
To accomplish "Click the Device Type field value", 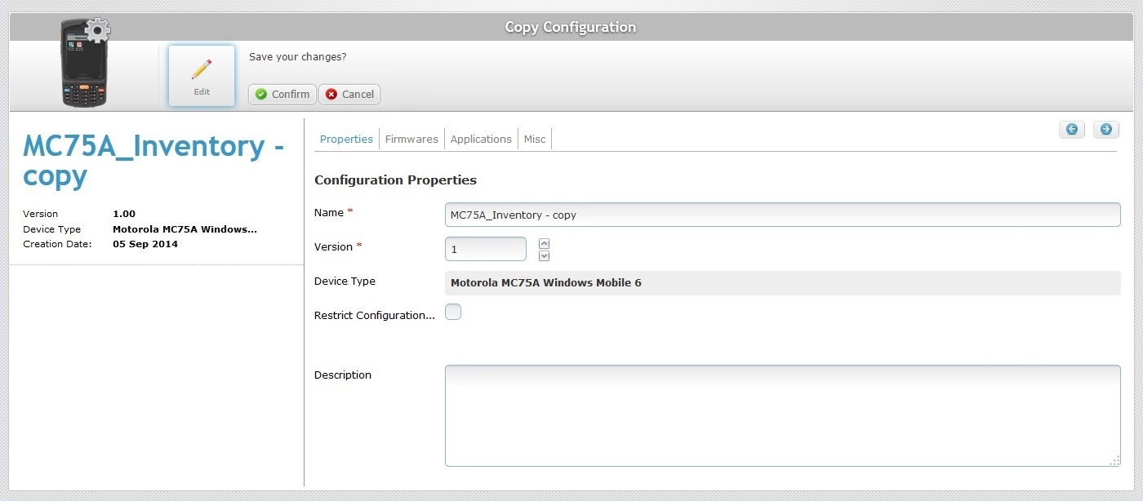I will 783,283.
